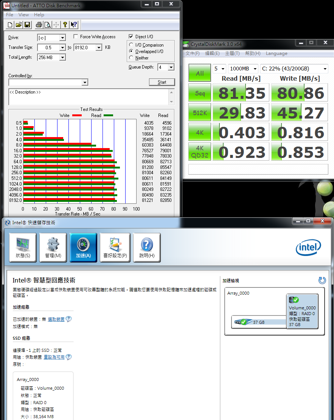The height and width of the screenshot is (420, 334).
Task: Click help icon beside 選取裝置 link
Action: point(68,319)
